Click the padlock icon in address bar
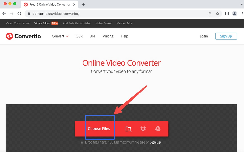244x152 pixels. pyautogui.click(x=29, y=14)
